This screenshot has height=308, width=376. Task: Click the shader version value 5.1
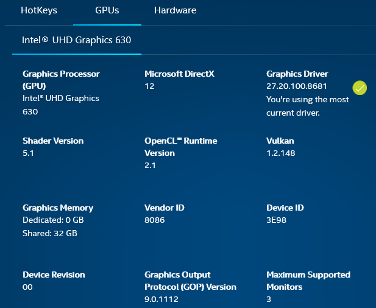point(28,153)
